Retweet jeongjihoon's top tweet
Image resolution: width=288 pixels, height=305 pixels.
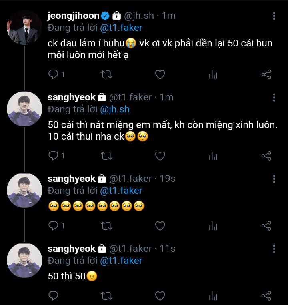pos(106,75)
